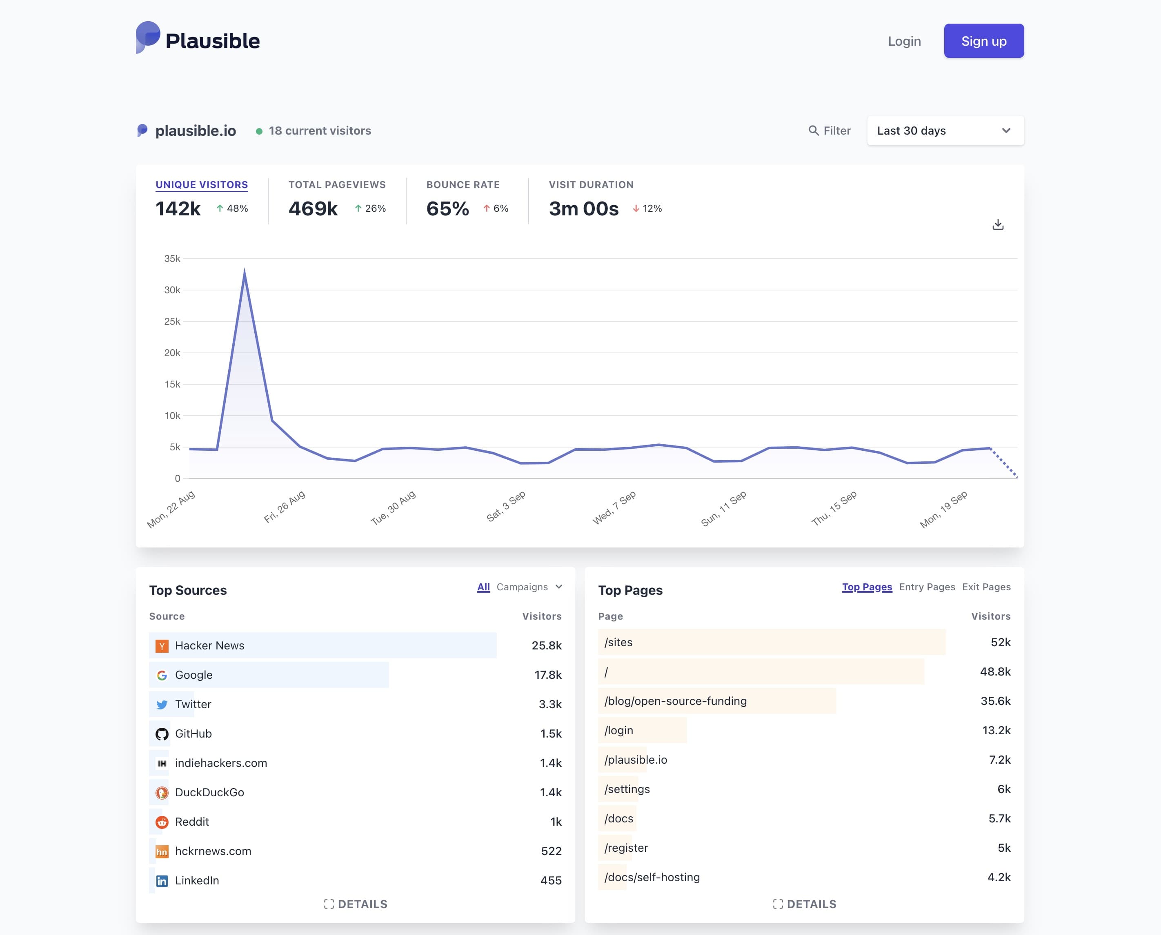The image size is (1161, 935).
Task: Click the Sign up button
Action: [x=983, y=41]
